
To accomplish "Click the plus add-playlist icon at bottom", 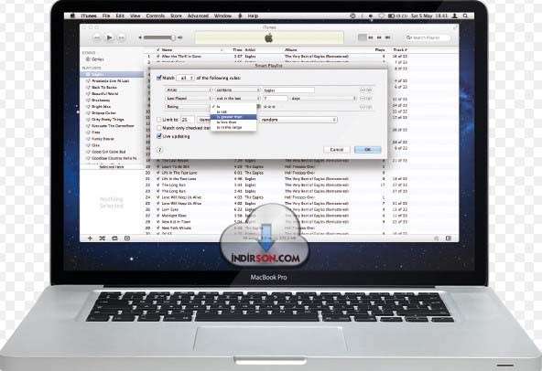I will click(x=90, y=238).
